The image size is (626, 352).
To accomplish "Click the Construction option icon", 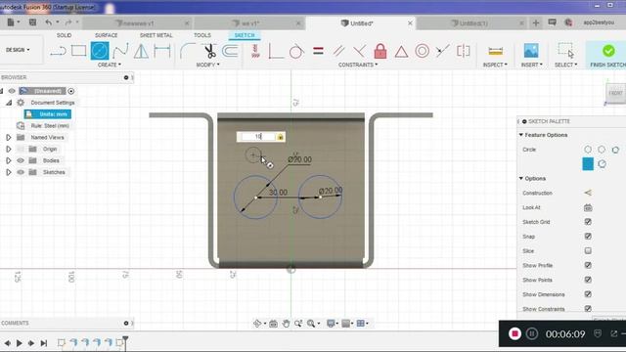I will 588,193.
